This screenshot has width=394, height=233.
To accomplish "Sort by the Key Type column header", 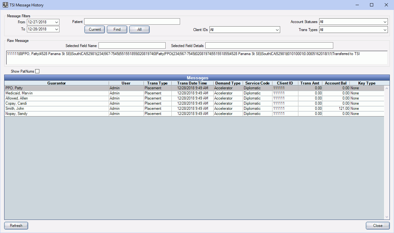I will (x=367, y=83).
